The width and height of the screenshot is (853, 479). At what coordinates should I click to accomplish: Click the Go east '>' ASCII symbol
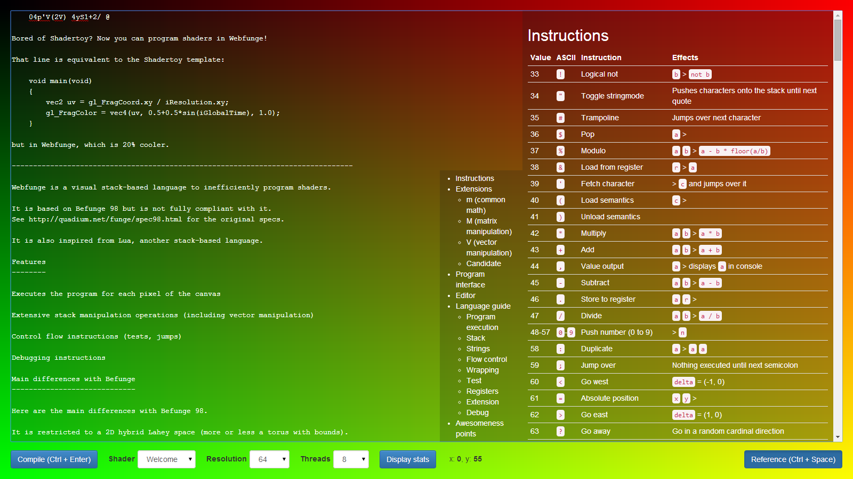[560, 415]
